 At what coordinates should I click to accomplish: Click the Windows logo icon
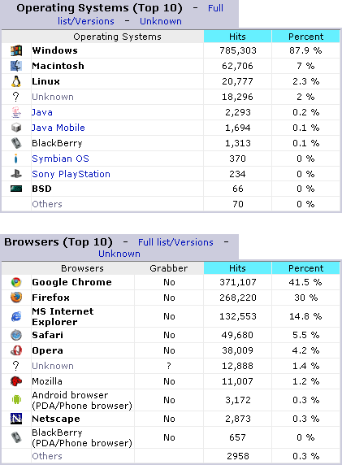click(16, 50)
